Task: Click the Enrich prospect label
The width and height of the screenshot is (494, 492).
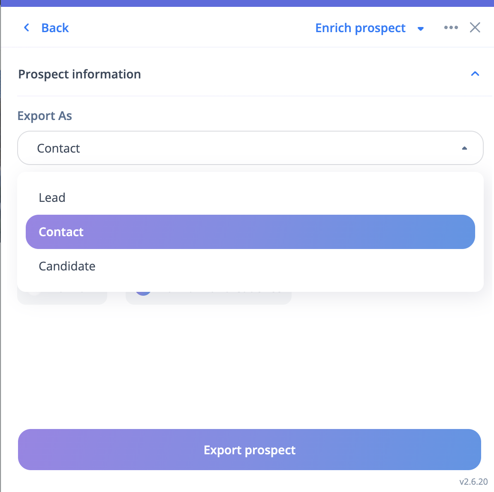Action: 360,28
